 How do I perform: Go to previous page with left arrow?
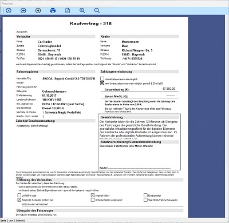[x=23, y=10]
